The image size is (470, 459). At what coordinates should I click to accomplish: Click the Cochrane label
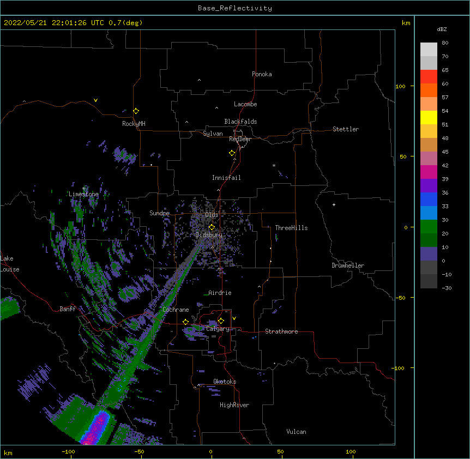[x=176, y=310]
